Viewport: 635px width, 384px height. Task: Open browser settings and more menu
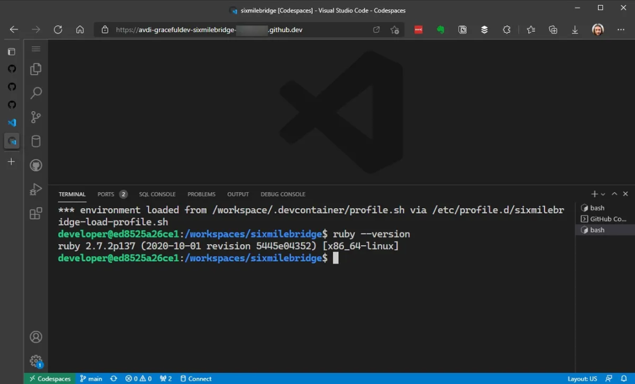point(621,29)
